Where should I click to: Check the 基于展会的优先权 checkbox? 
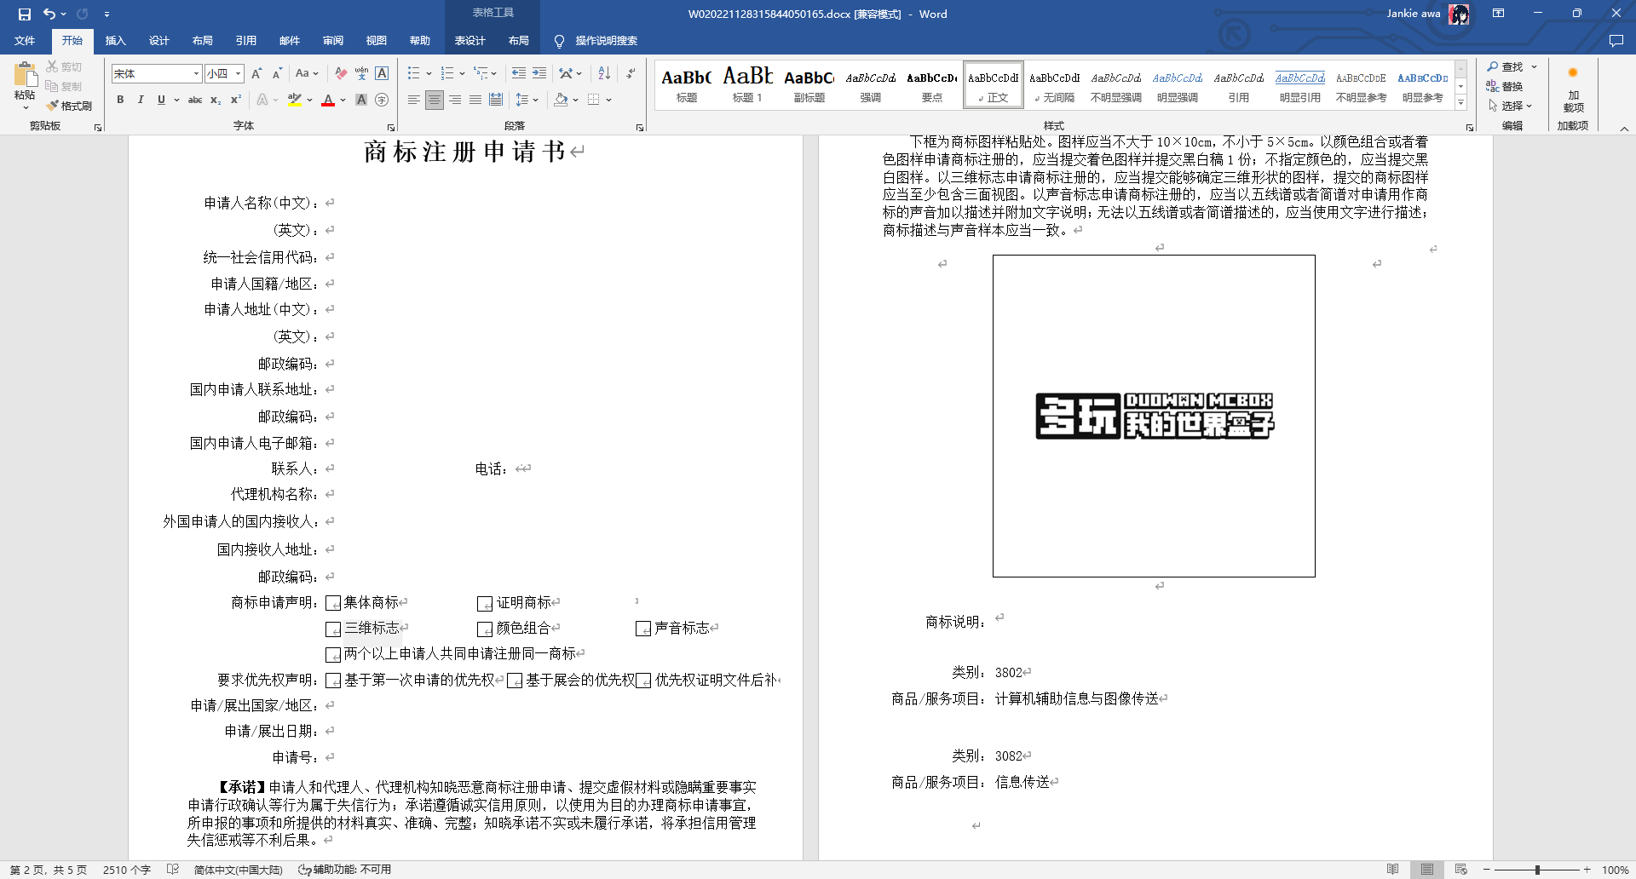515,681
